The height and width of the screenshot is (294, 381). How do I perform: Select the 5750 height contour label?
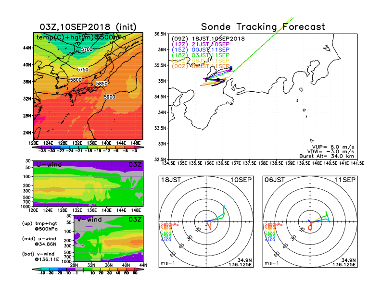[x=83, y=70]
